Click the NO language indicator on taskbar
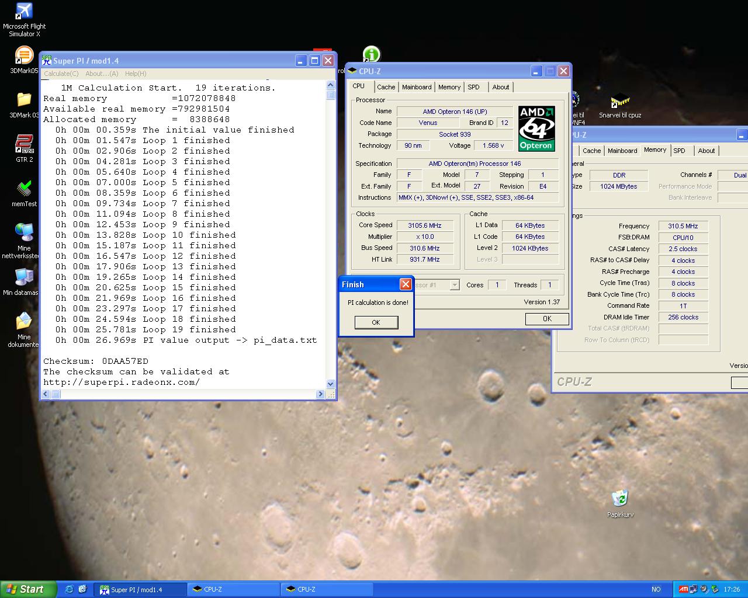 (x=656, y=589)
